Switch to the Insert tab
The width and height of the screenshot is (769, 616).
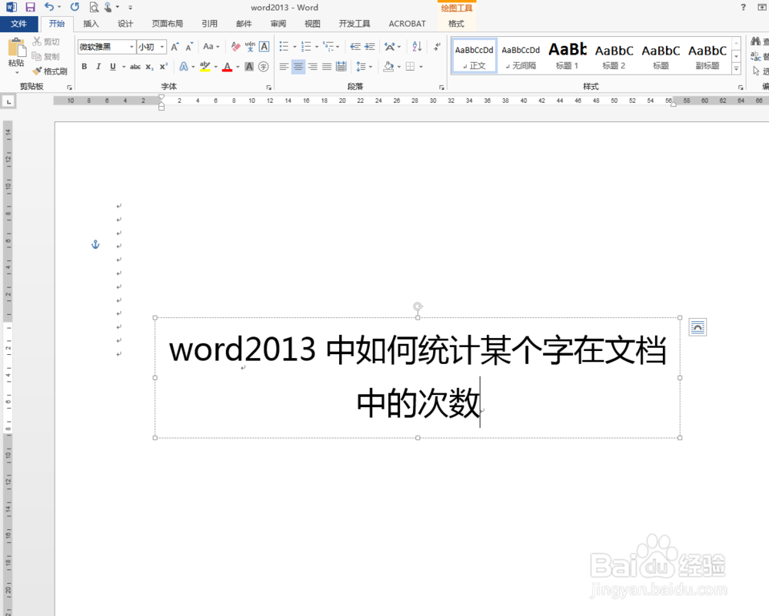pos(91,24)
